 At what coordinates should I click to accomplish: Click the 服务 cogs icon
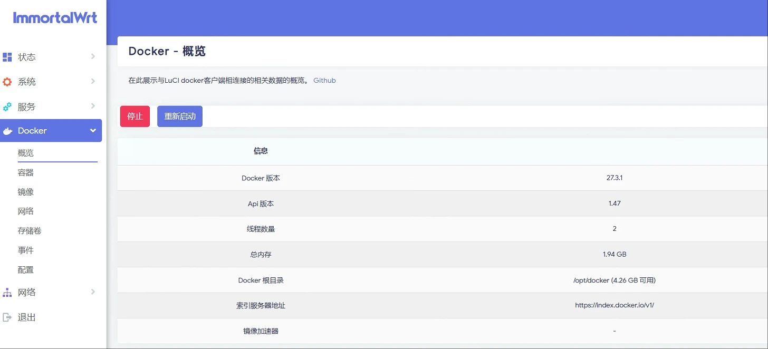click(x=7, y=106)
